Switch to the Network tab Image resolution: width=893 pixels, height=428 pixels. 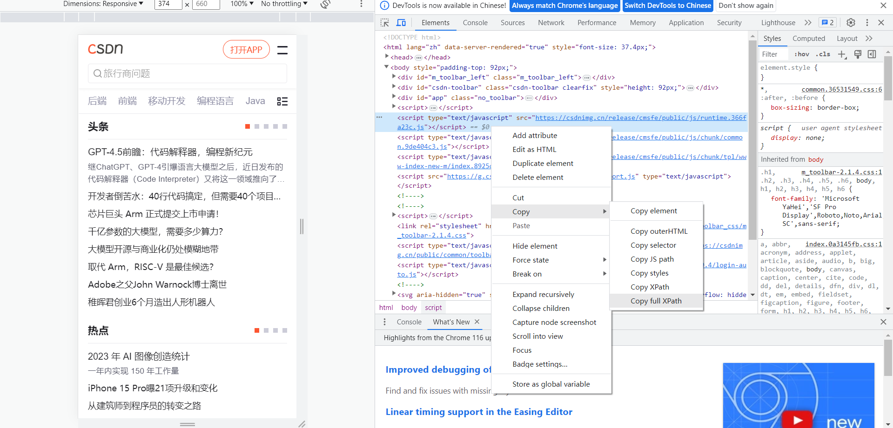point(551,23)
